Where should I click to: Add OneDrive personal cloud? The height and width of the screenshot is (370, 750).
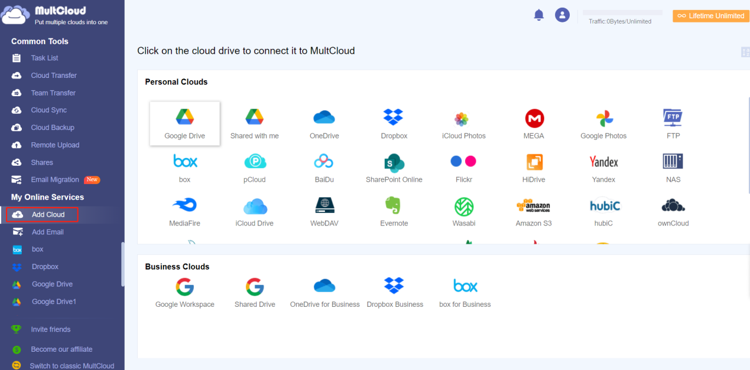tap(324, 123)
